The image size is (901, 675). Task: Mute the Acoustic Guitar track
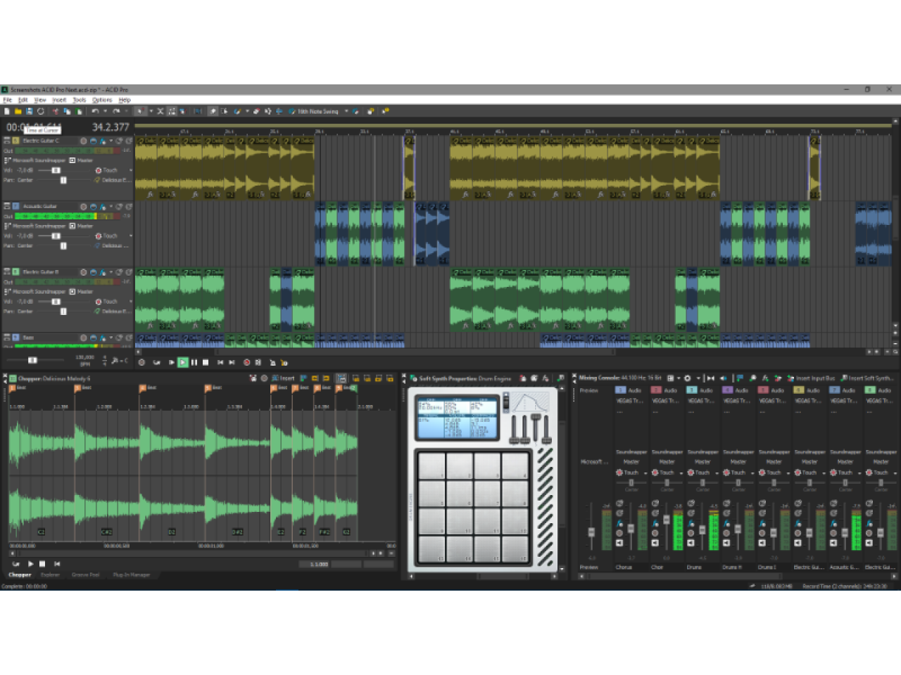[x=119, y=207]
